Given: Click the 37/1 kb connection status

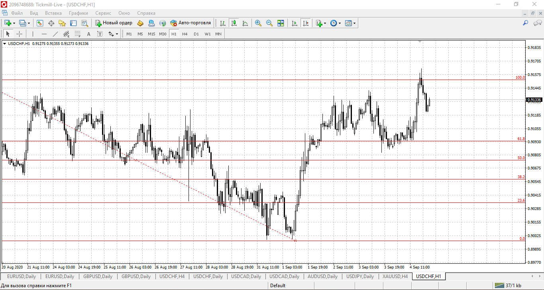Looking at the screenshot, I should (508, 285).
